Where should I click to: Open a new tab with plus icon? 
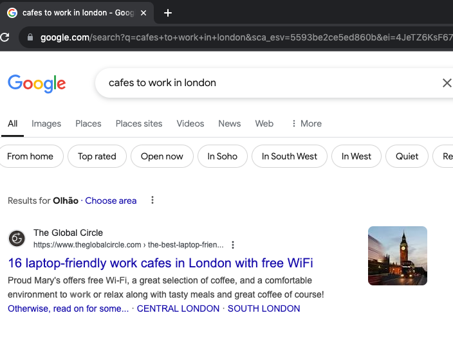pos(168,13)
